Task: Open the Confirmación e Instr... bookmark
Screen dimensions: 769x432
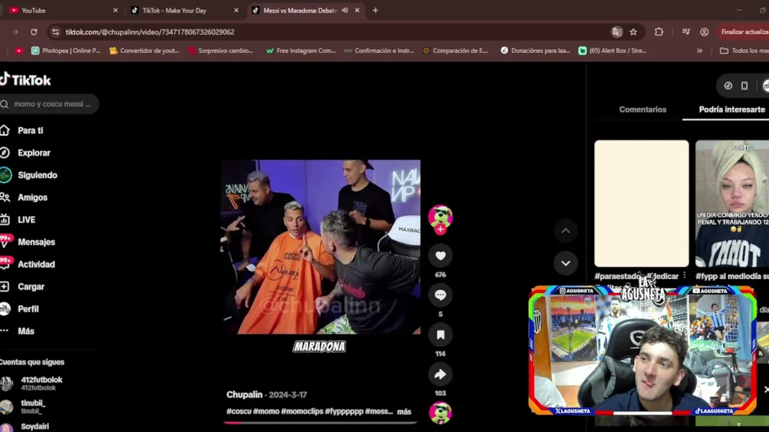Action: [378, 50]
